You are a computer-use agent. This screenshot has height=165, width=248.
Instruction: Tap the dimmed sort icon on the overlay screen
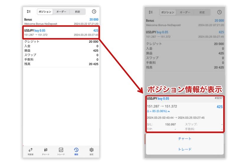click(x=151, y=12)
